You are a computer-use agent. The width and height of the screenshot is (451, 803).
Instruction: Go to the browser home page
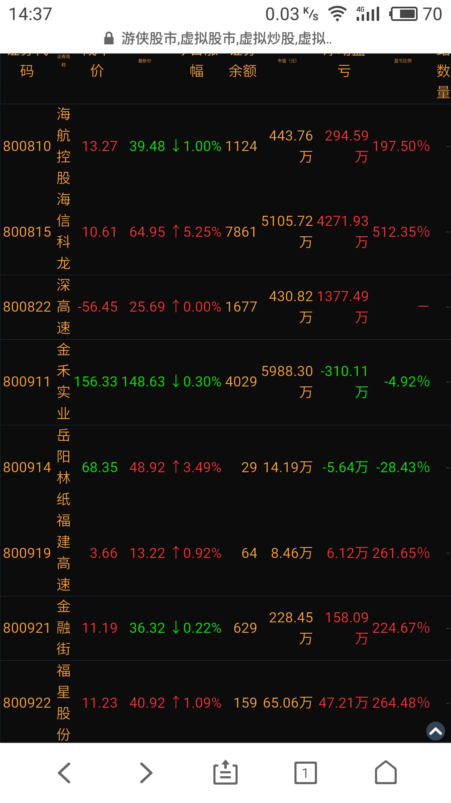[386, 772]
